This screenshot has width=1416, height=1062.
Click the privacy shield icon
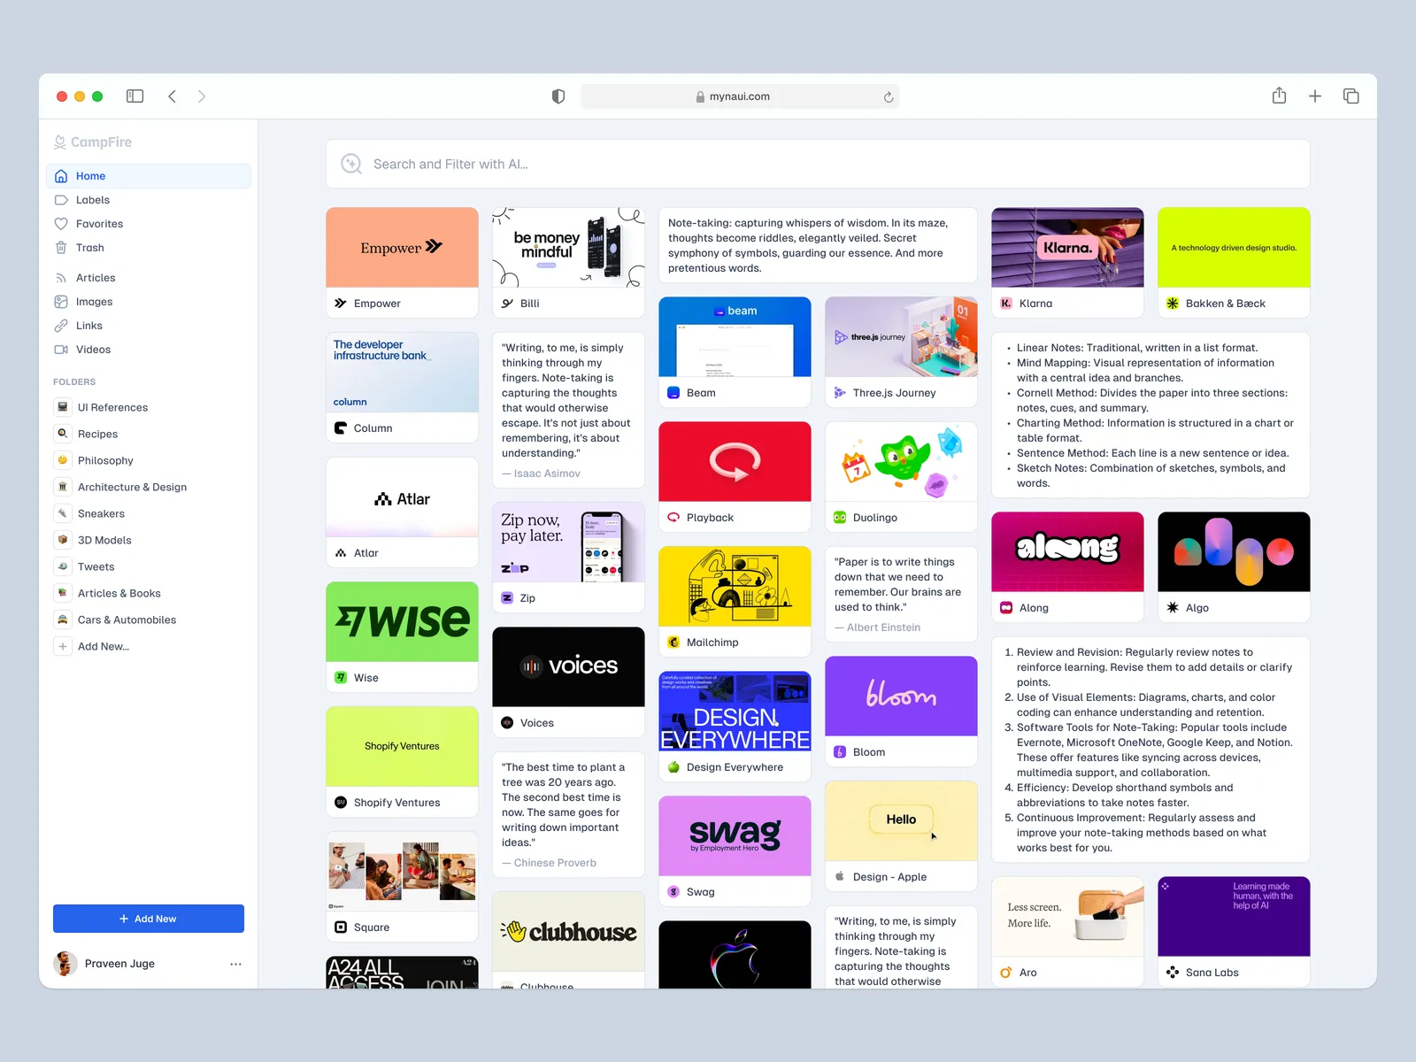click(x=558, y=96)
